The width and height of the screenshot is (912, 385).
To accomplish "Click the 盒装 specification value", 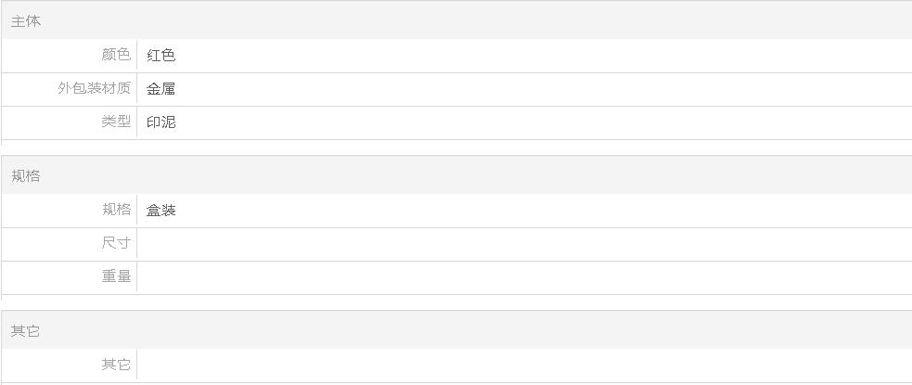I will coord(161,210).
